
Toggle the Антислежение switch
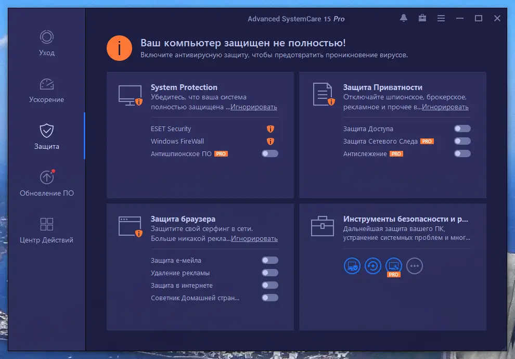click(x=462, y=153)
